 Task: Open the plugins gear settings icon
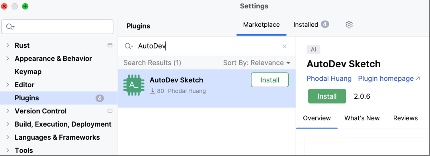pos(349,25)
